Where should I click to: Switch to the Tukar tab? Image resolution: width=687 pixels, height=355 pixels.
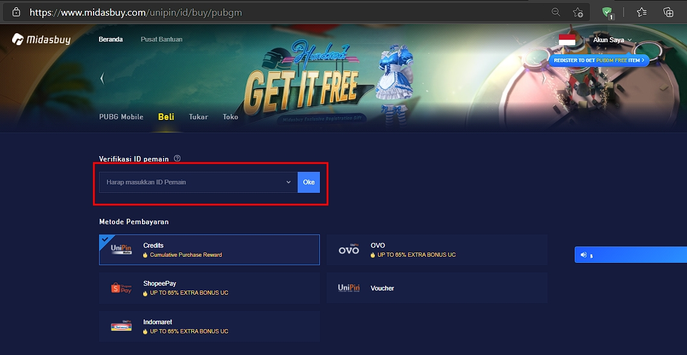point(199,117)
